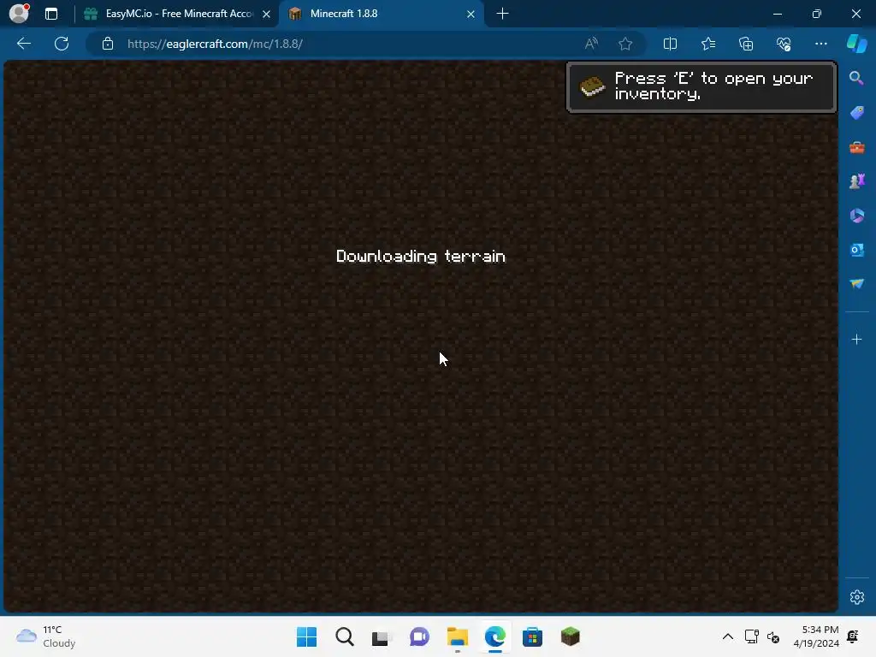Add this page to favorites
Screen dimensions: 876x657
click(x=625, y=44)
